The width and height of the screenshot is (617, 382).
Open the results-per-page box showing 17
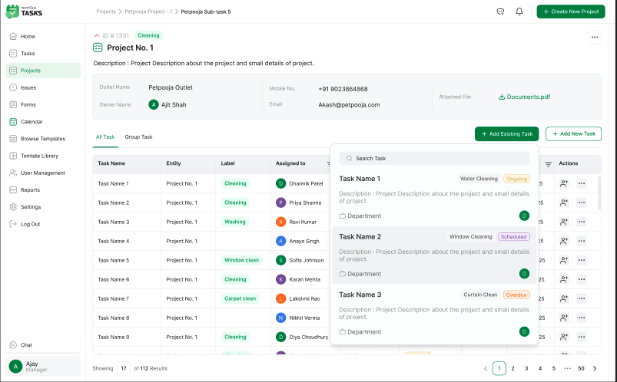(x=123, y=368)
